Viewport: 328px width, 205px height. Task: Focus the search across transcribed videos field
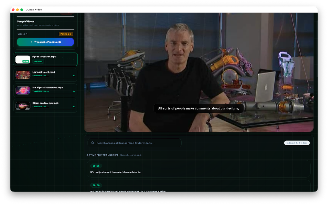(135, 143)
